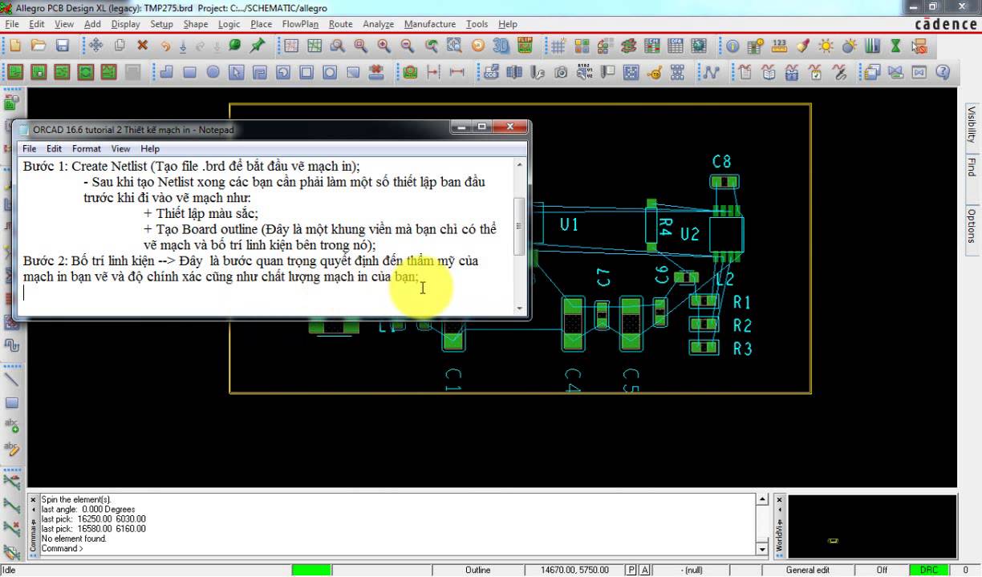Click the P button in status bar
Viewport: 982px width, 577px height.
tap(631, 570)
